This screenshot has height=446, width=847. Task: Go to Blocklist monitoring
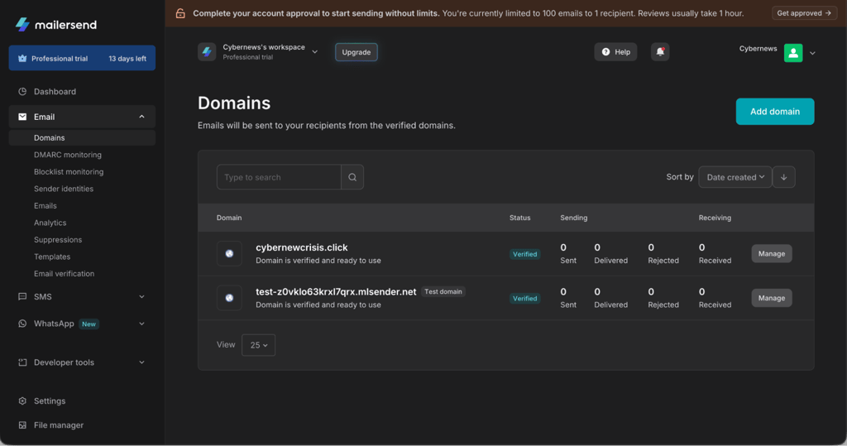[69, 171]
